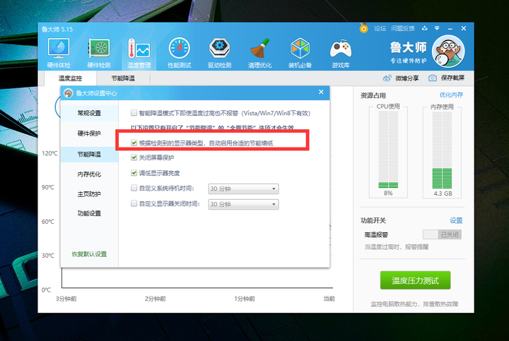This screenshot has height=341, width=509.
Task: Click the 120℃ axis label
Action: [49, 153]
